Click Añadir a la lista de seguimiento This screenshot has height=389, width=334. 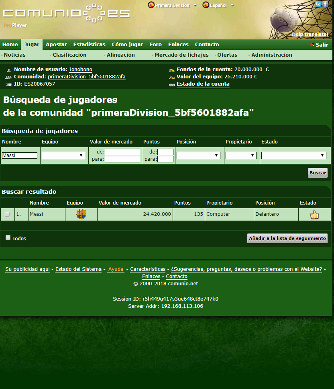pyautogui.click(x=287, y=238)
